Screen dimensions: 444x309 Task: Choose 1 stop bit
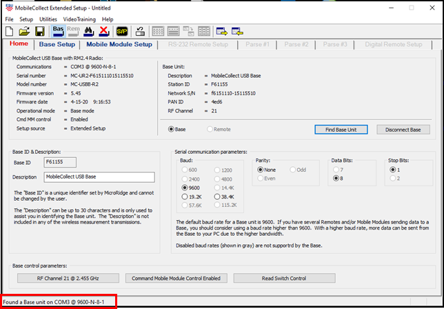395,170
